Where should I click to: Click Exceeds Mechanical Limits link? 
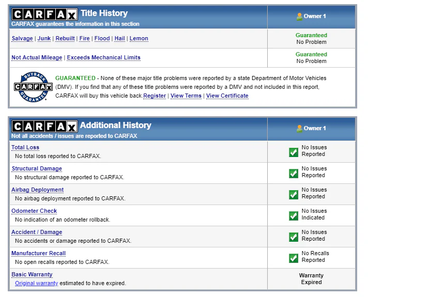tap(104, 58)
